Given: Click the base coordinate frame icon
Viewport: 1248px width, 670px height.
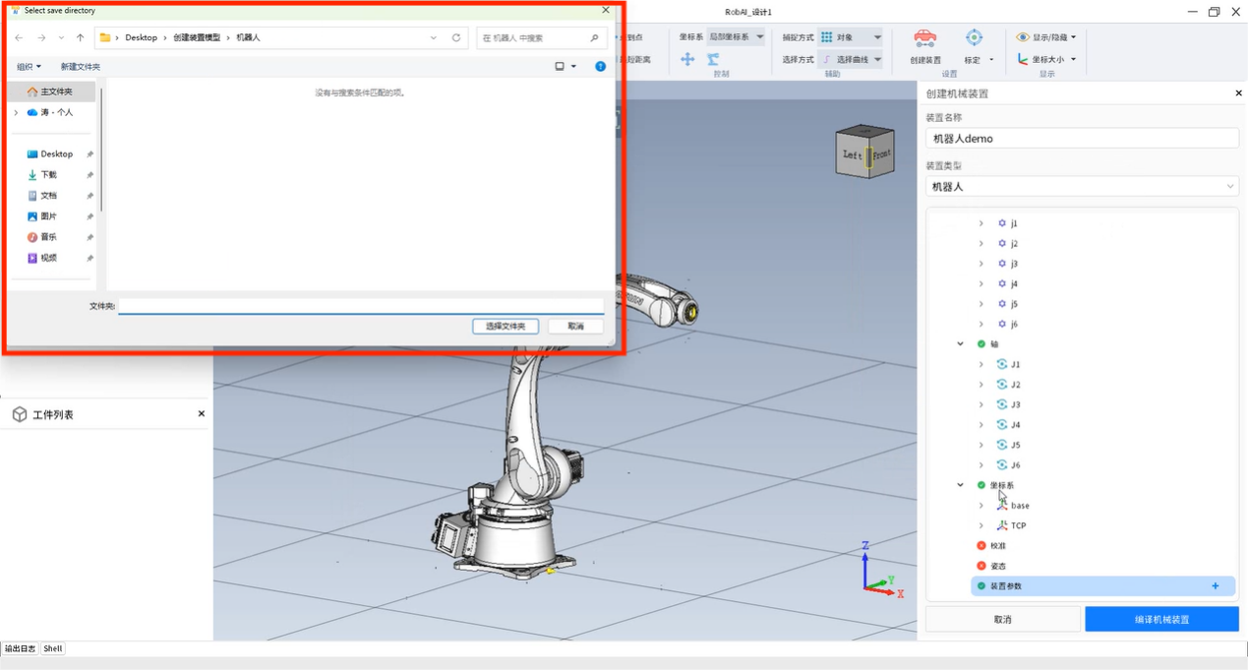Looking at the screenshot, I should click(1002, 506).
